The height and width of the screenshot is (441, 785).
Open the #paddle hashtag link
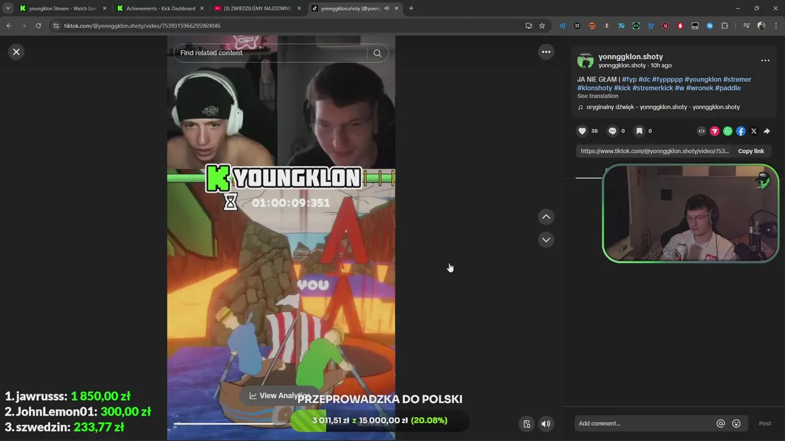(728, 88)
